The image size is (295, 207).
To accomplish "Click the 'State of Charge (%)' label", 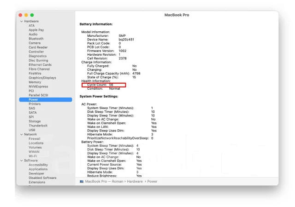I will (103, 77).
